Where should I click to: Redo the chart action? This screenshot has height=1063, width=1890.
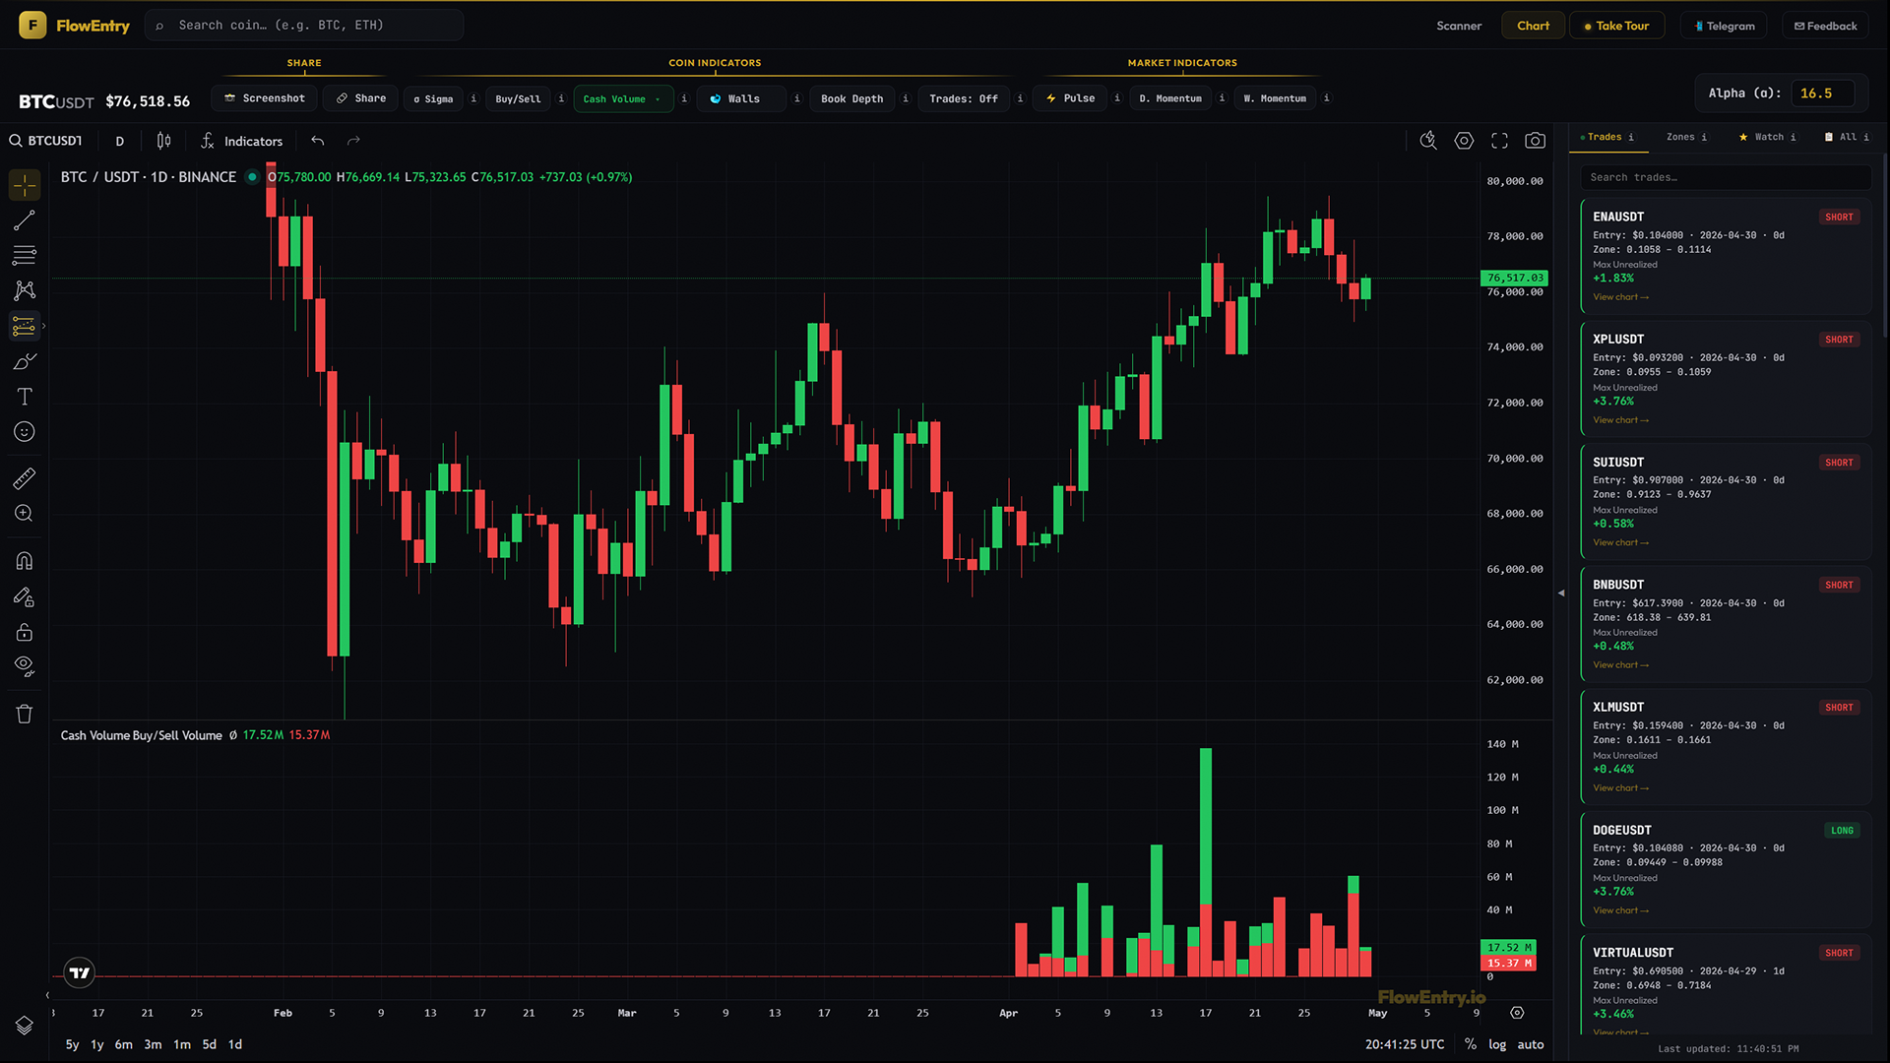[x=353, y=141]
